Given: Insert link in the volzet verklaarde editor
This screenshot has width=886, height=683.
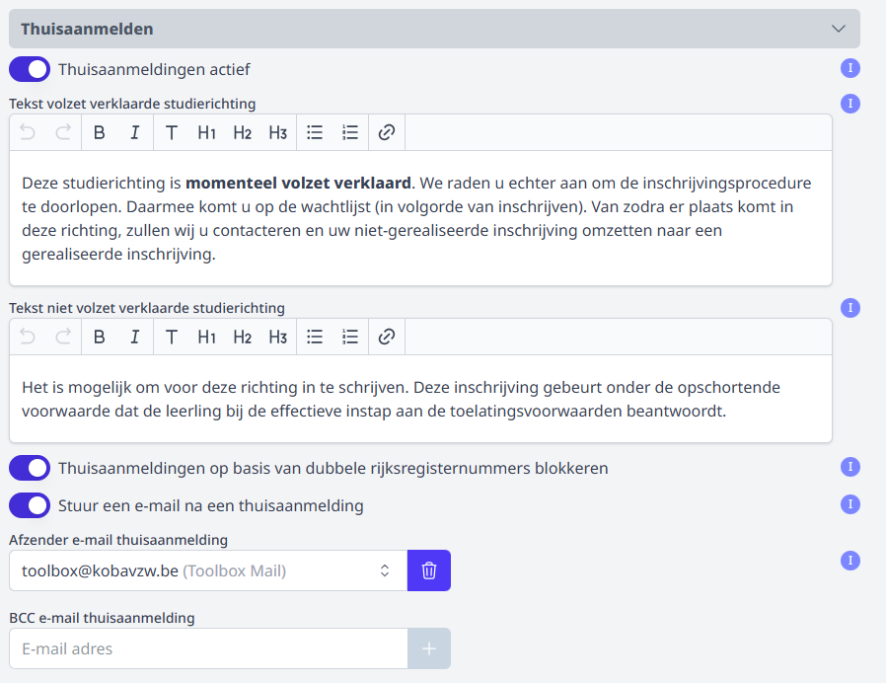Looking at the screenshot, I should pos(387,132).
